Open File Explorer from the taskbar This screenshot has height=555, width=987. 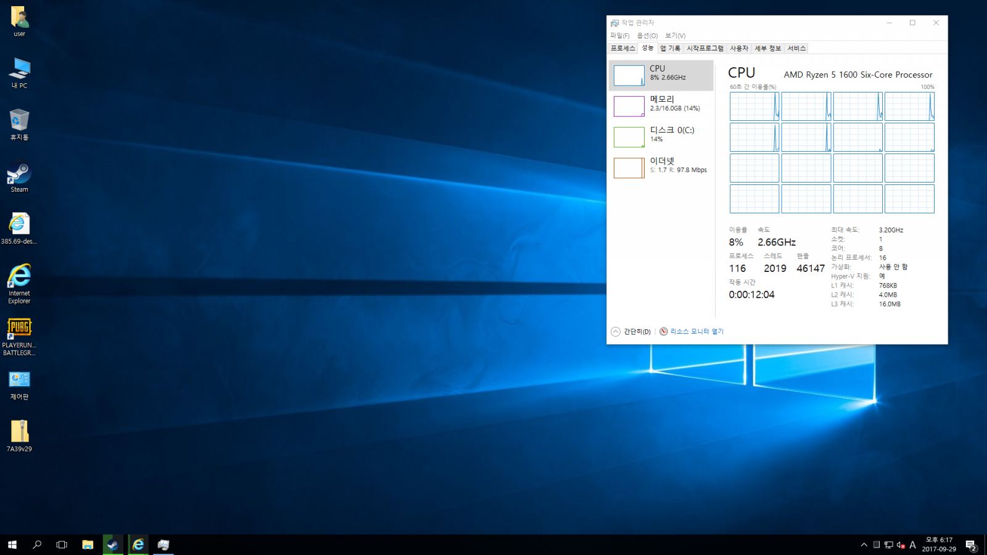88,545
